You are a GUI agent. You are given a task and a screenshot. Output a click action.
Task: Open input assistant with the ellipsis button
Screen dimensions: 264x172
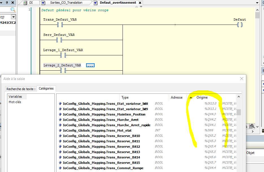pyautogui.click(x=90, y=65)
